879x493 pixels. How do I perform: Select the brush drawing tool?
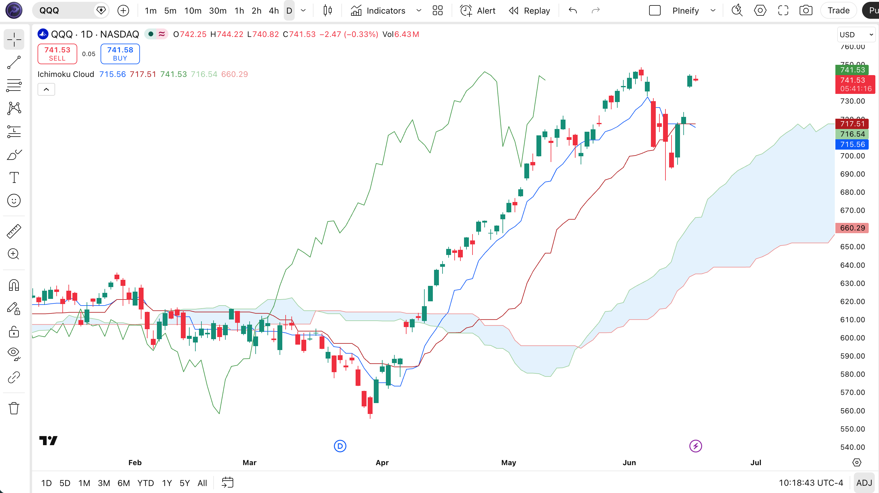pos(14,154)
